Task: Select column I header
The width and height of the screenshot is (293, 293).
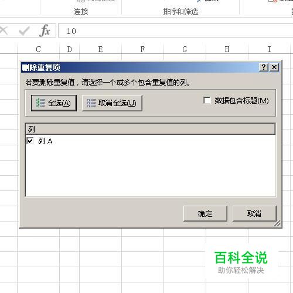Action: pos(269,49)
